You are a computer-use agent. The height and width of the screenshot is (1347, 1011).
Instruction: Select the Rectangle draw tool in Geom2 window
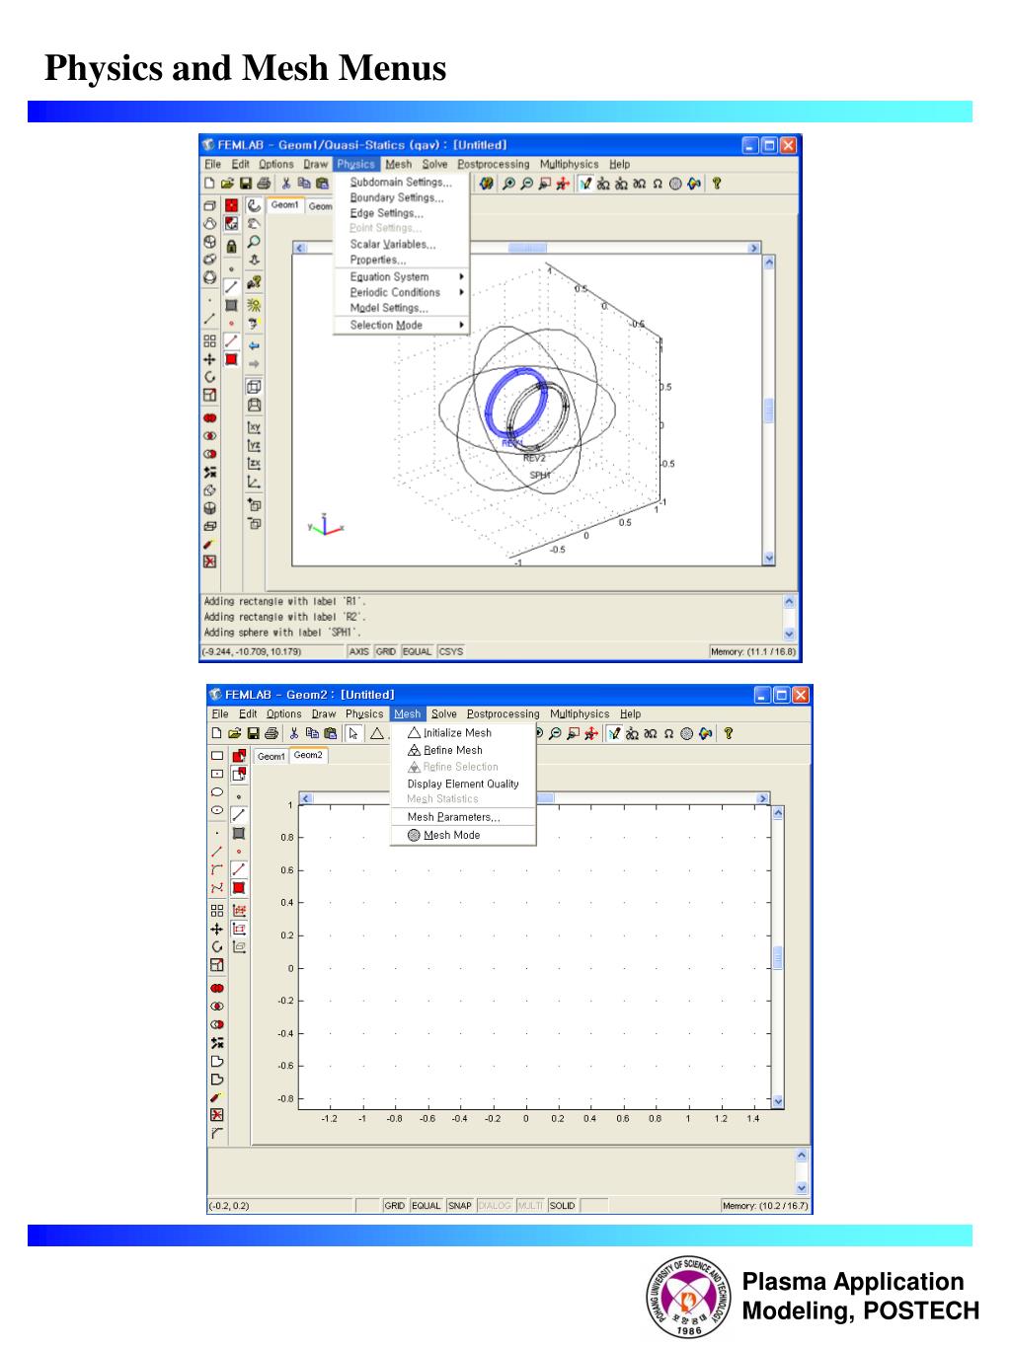[x=217, y=756]
